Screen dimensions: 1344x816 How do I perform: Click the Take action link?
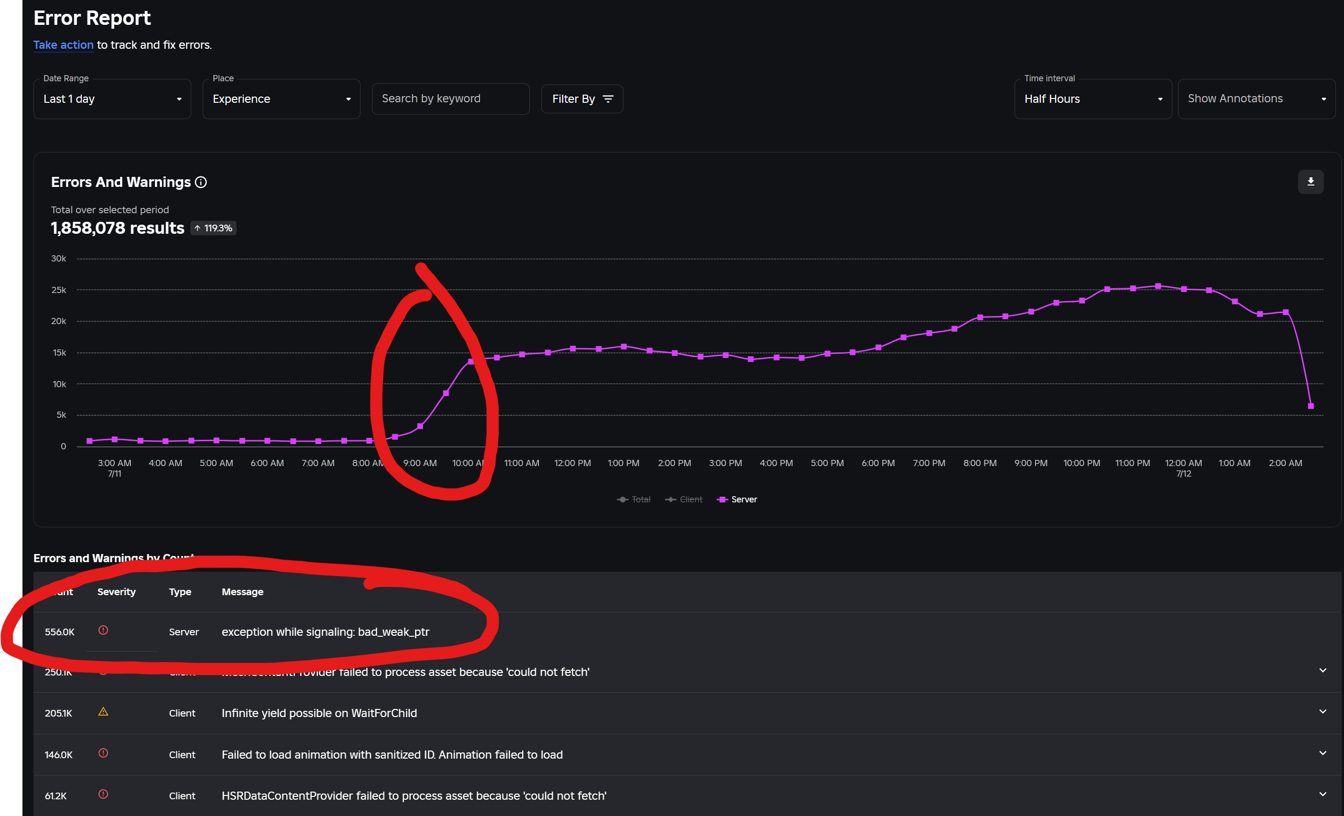pyautogui.click(x=63, y=45)
